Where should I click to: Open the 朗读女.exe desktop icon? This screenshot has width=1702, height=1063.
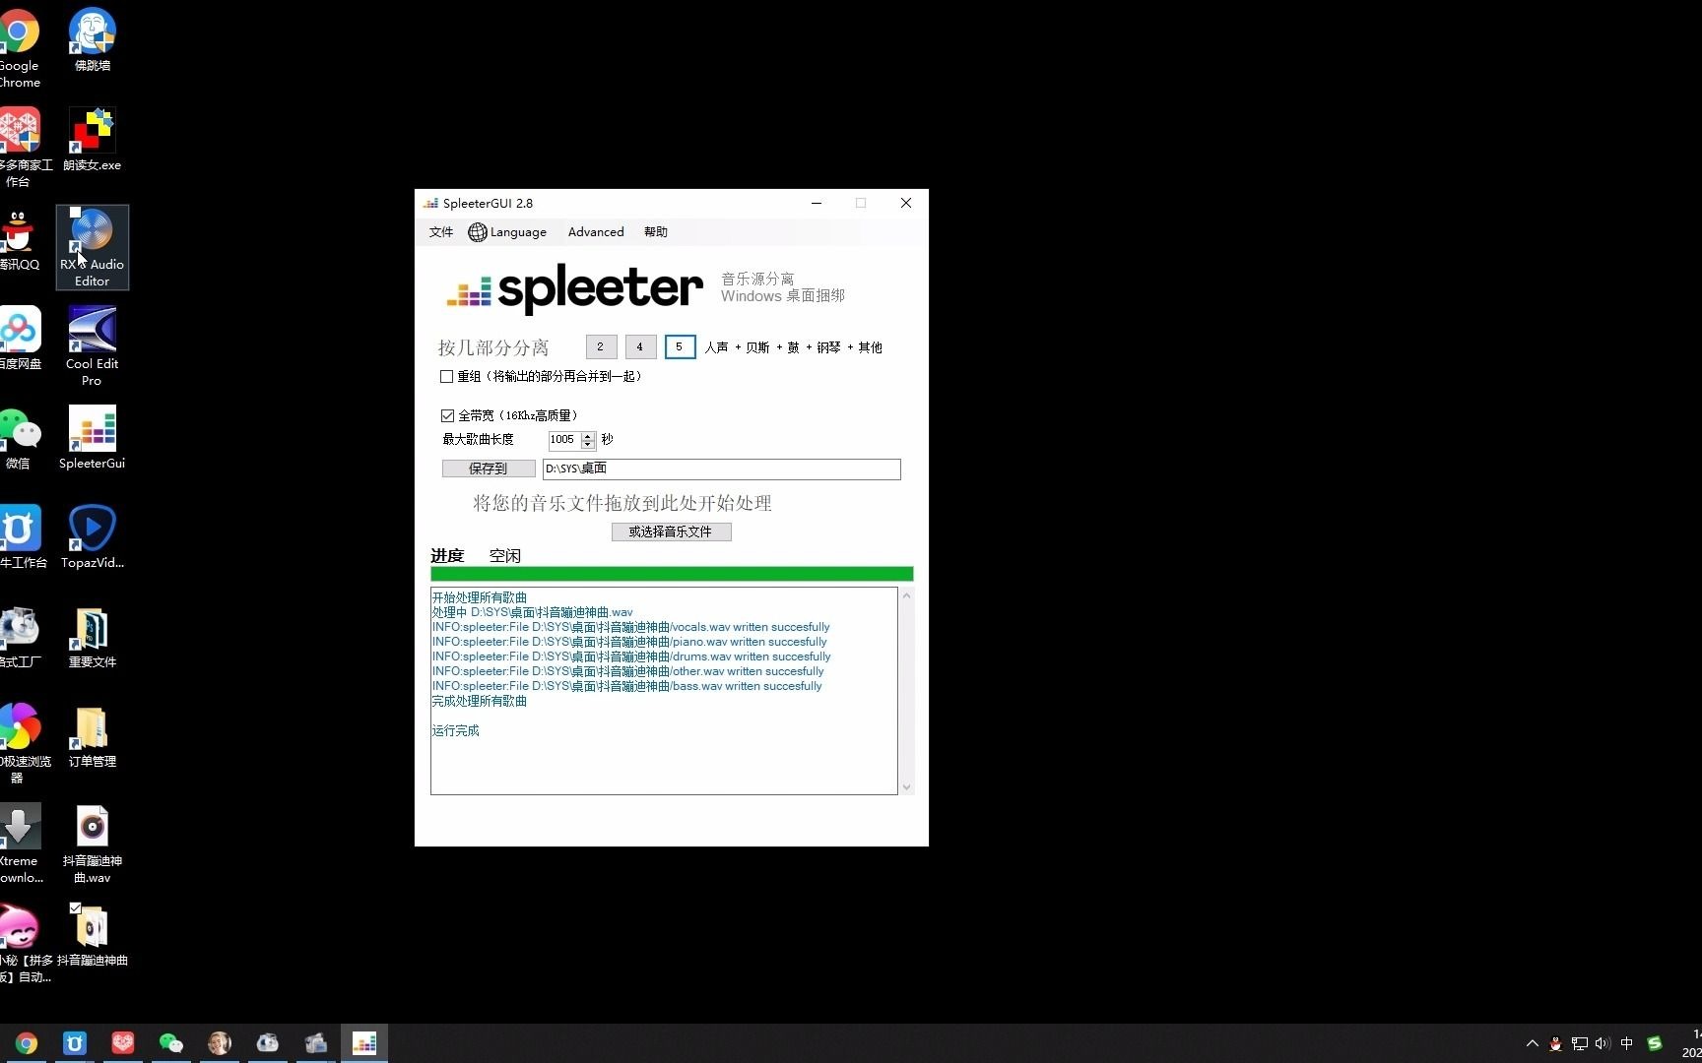tap(92, 140)
